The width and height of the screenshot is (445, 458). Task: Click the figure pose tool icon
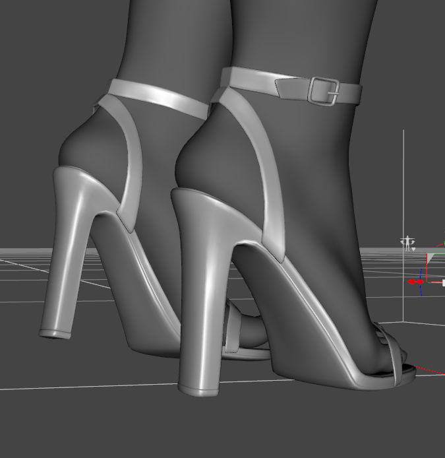(x=407, y=243)
